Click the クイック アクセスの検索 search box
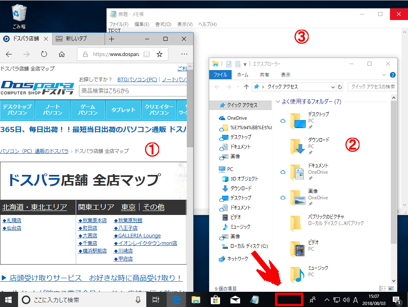 click(373, 87)
